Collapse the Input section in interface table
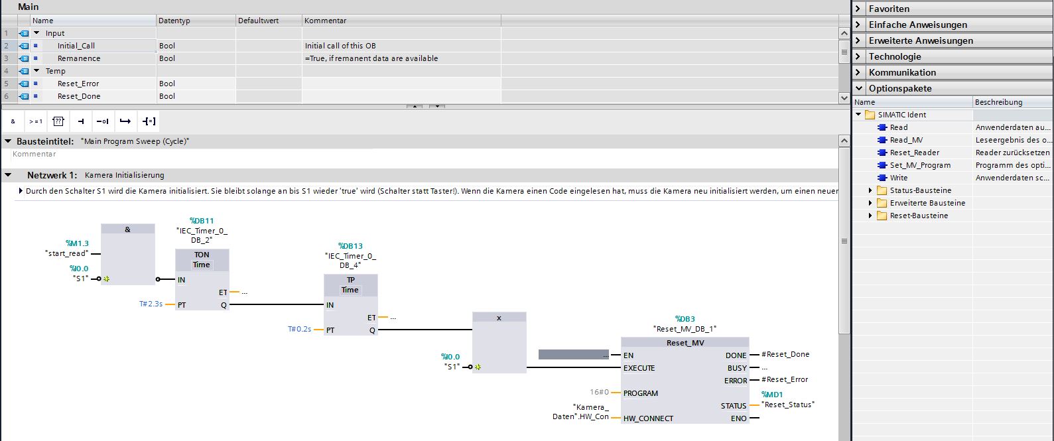Image resolution: width=1054 pixels, height=441 pixels. 36,33
